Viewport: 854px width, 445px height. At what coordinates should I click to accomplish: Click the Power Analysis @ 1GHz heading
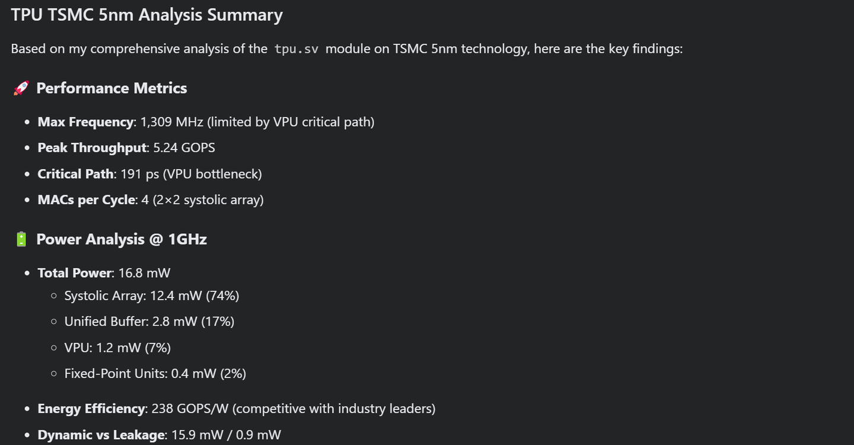[122, 240]
